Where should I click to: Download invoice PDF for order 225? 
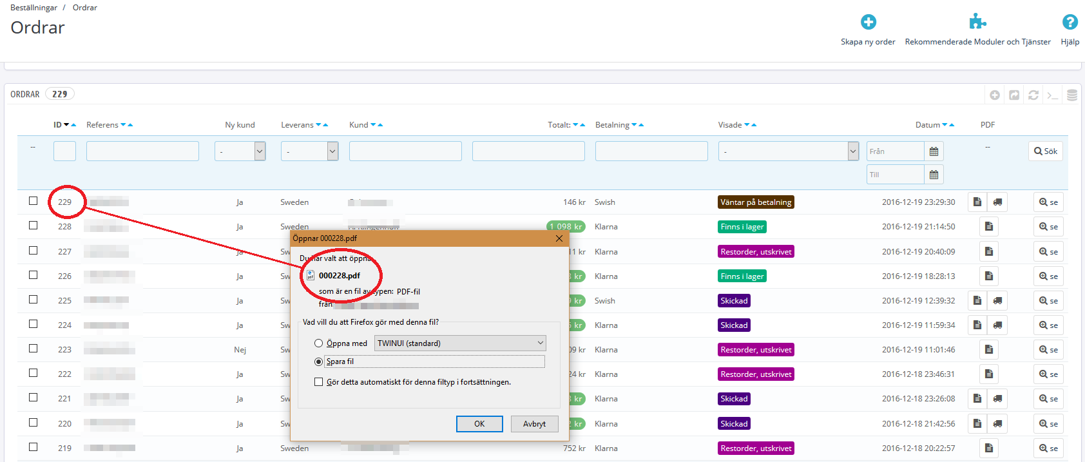pos(977,300)
